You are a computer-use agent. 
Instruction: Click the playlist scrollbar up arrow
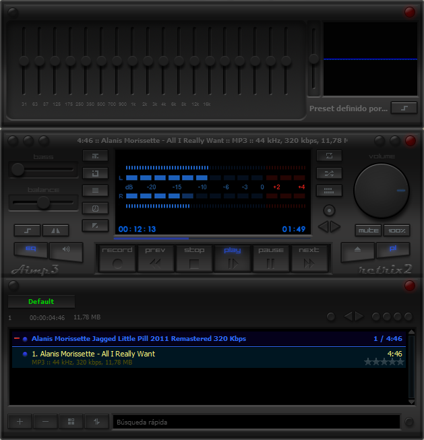pyautogui.click(x=411, y=332)
